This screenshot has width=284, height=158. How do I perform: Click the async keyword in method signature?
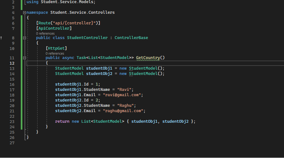coord(68,58)
